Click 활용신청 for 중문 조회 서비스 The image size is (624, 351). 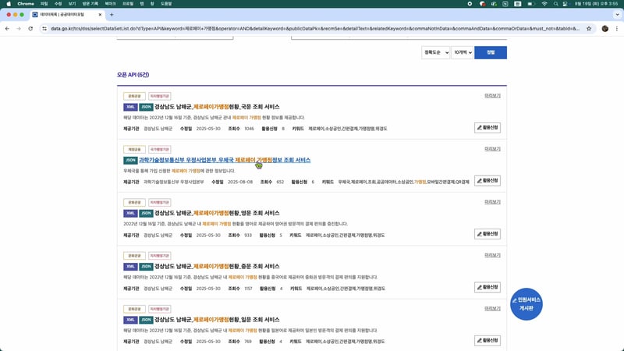click(x=487, y=287)
